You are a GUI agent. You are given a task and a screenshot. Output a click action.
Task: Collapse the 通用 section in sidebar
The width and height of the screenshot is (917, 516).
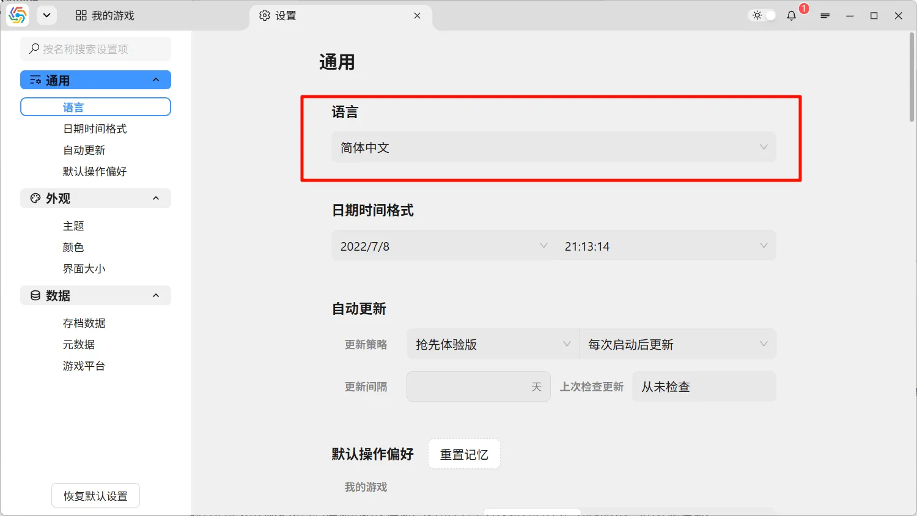tap(156, 80)
